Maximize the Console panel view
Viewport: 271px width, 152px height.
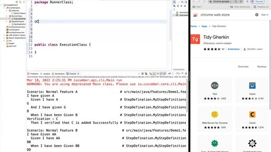(186, 73)
